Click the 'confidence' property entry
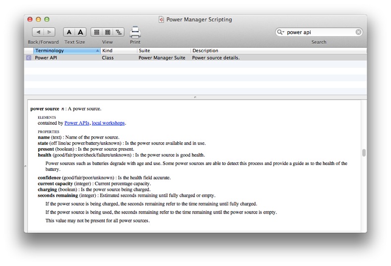Screen dimensions: 391x266 pyautogui.click(x=104, y=178)
